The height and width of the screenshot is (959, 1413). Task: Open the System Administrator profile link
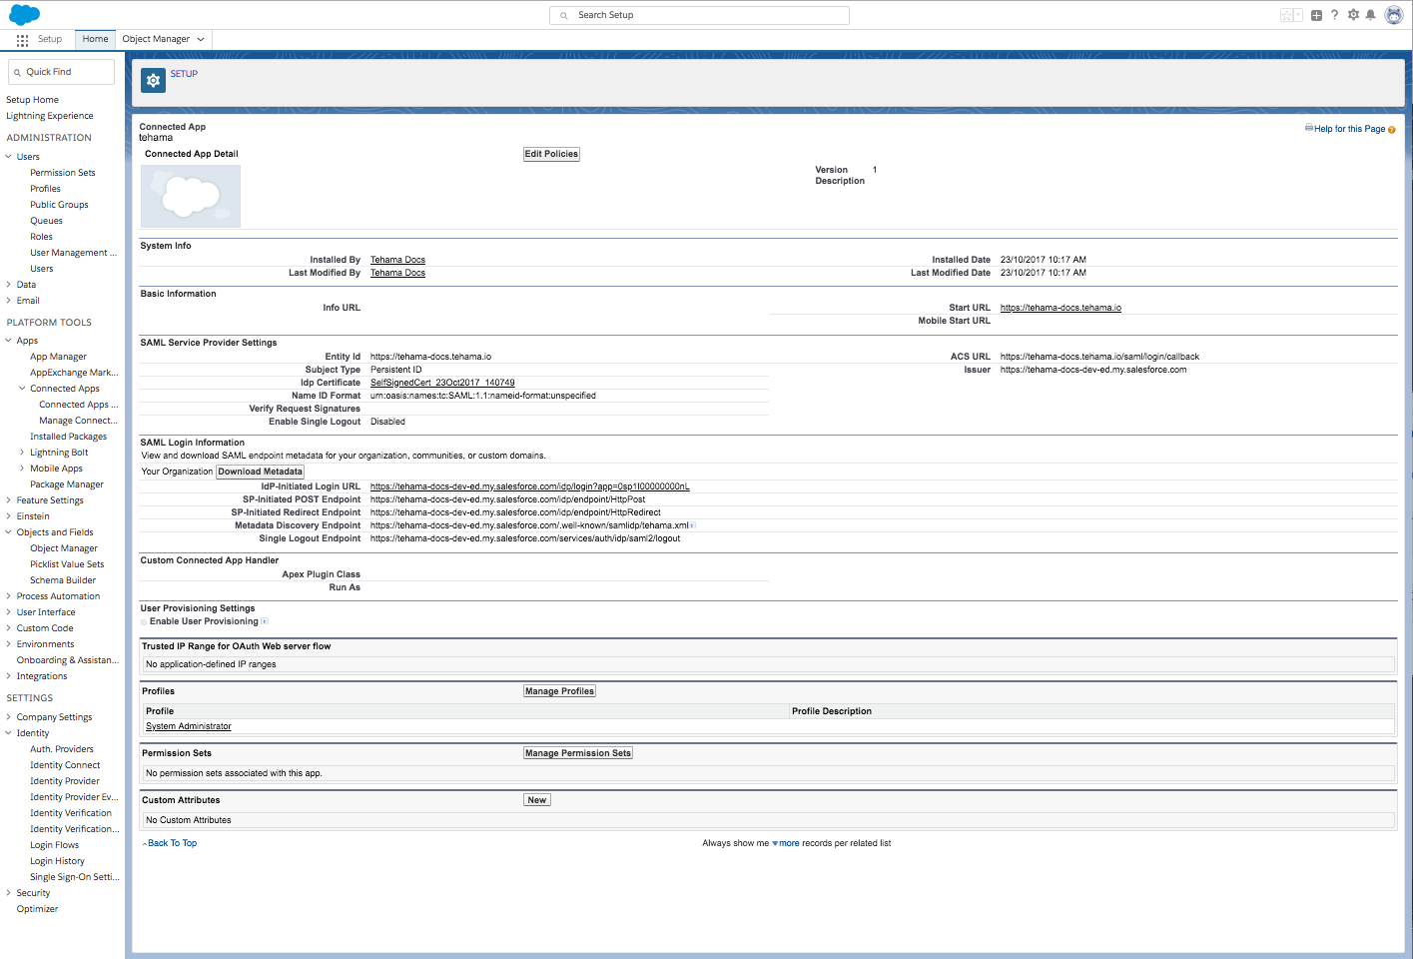(x=188, y=726)
